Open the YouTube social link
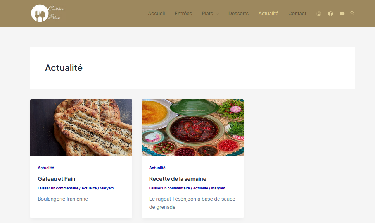The width and height of the screenshot is (375, 223). [x=342, y=14]
